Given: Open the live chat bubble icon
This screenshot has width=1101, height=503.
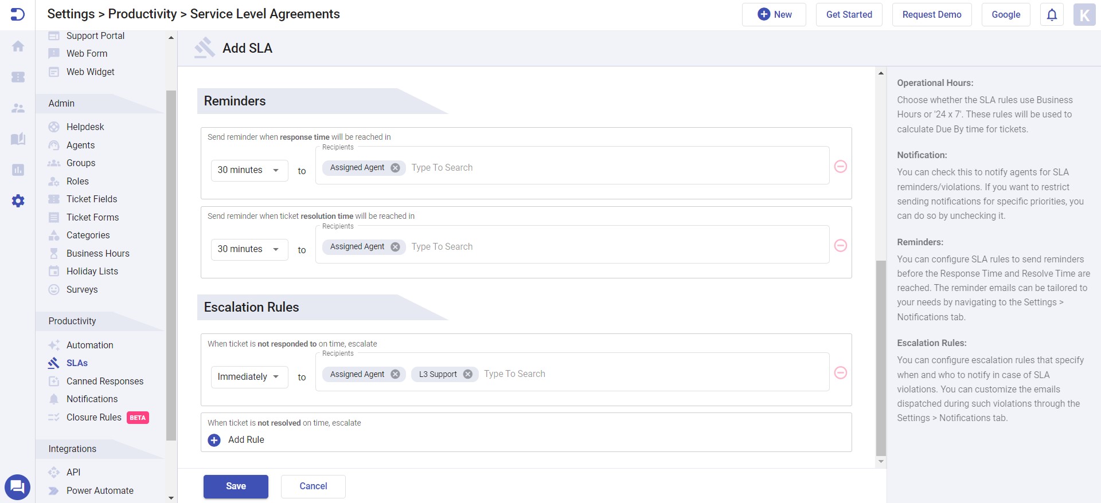Looking at the screenshot, I should tap(17, 487).
